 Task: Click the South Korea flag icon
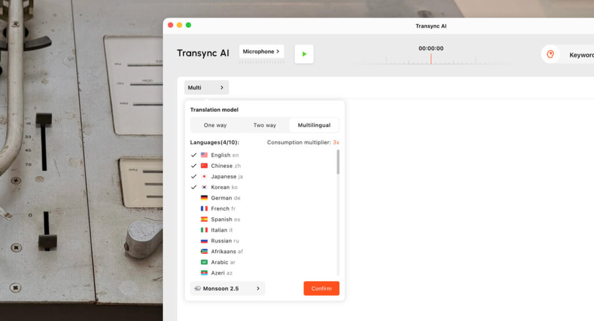click(x=204, y=187)
